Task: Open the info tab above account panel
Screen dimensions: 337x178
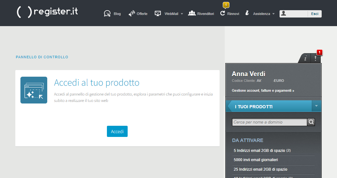Action: click(305, 58)
